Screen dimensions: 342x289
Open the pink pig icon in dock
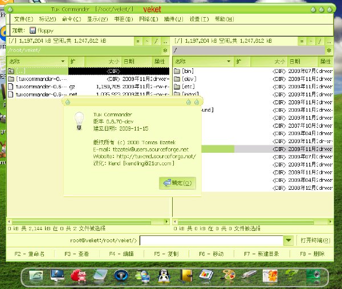tap(79, 275)
